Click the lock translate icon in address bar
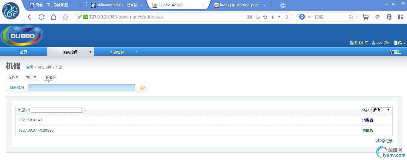 [257, 17]
